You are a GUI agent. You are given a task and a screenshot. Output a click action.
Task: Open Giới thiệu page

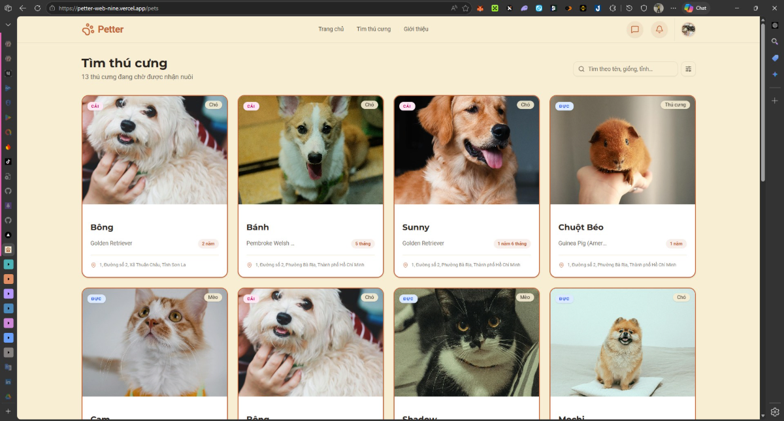(x=416, y=29)
